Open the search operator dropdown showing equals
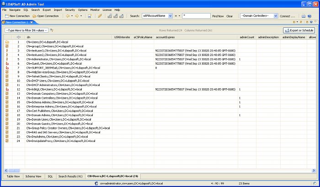This screenshot has height=187, width=320. click(177, 16)
